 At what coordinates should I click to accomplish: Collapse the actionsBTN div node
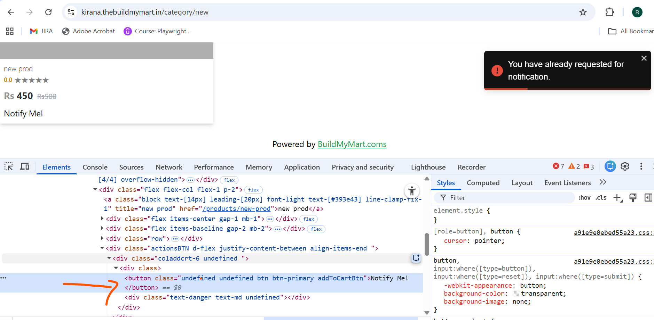[102, 248]
